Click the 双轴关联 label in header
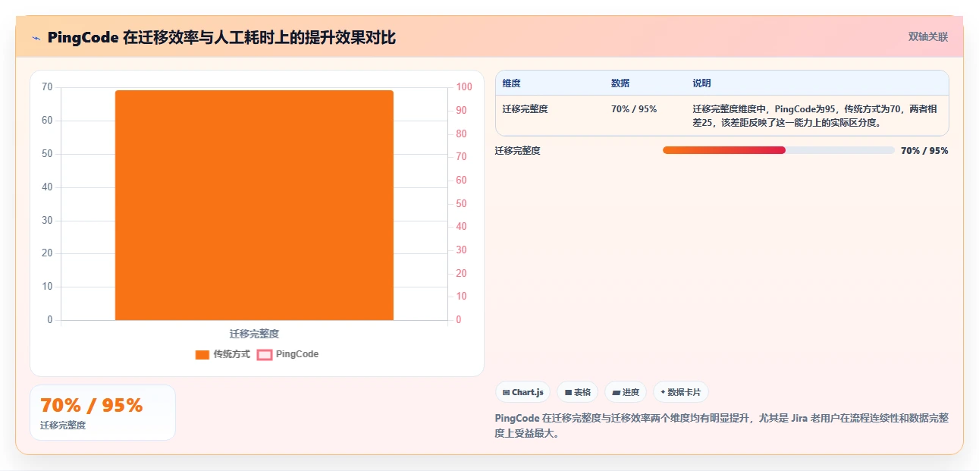This screenshot has width=979, height=471. pyautogui.click(x=928, y=36)
